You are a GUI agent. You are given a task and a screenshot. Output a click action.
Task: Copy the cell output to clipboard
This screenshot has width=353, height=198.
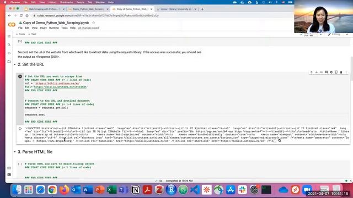point(280,141)
